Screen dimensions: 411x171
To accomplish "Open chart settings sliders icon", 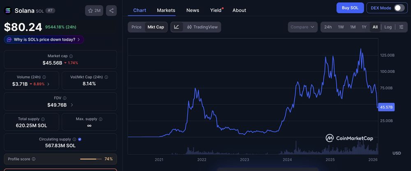I will tap(401, 27).
